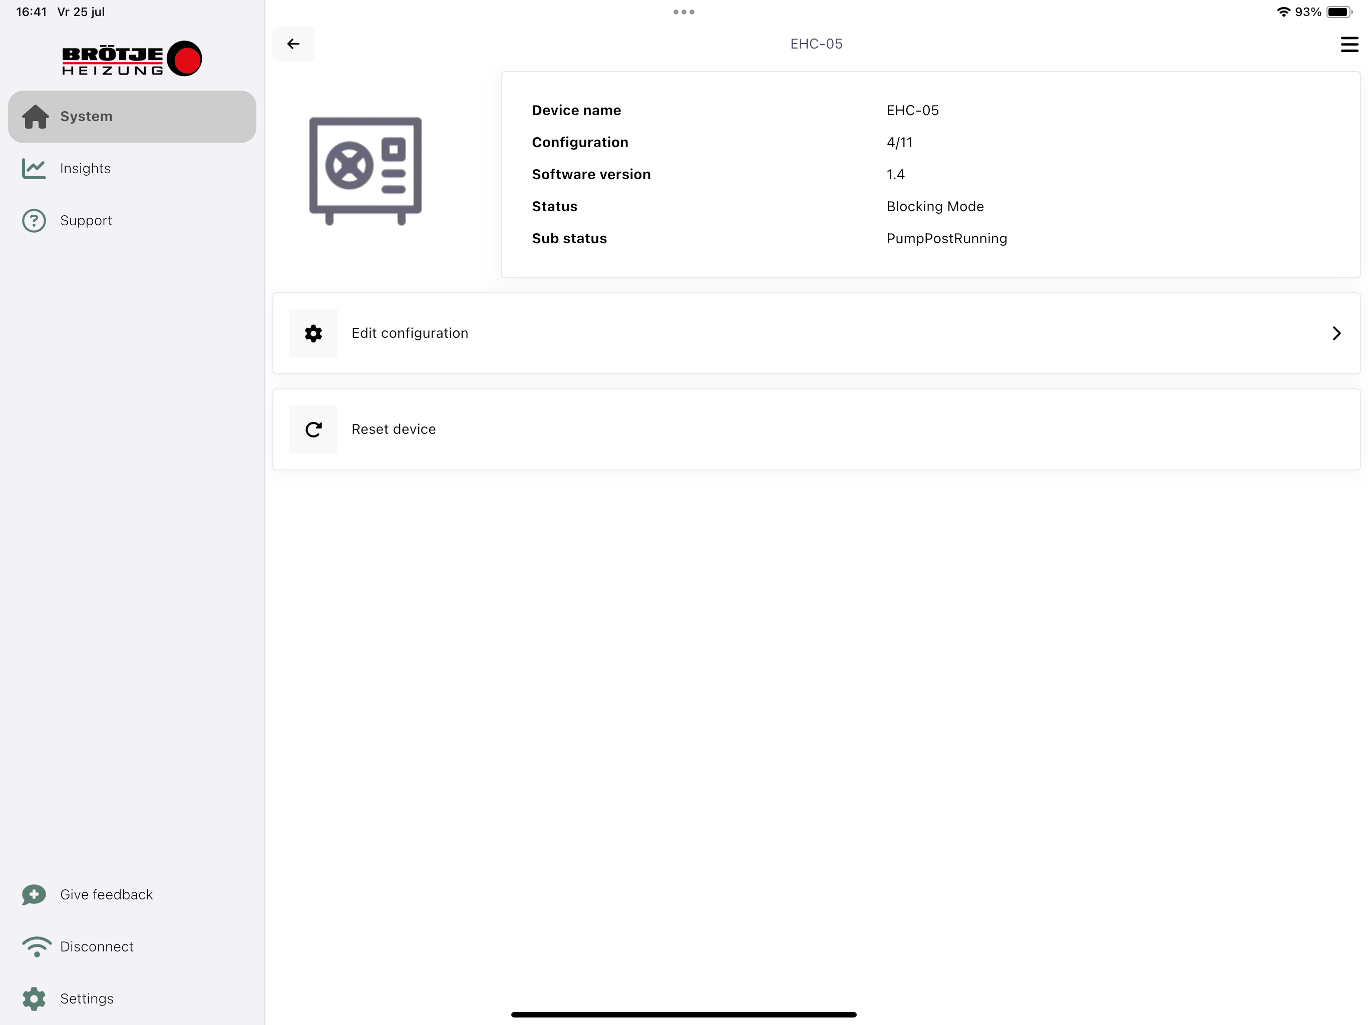Click the Reset device row
The height and width of the screenshot is (1025, 1368).
tap(816, 429)
